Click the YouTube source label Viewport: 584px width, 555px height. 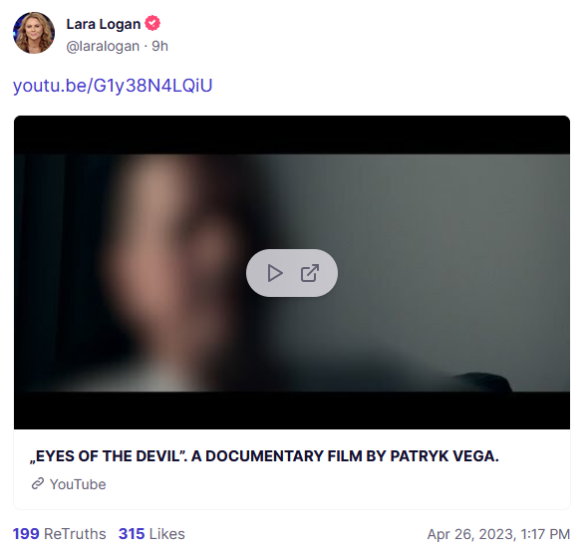click(x=78, y=484)
